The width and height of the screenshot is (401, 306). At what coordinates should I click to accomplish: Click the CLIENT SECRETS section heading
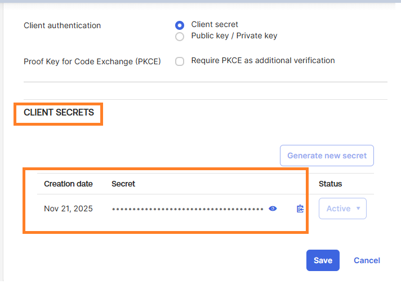coord(59,113)
